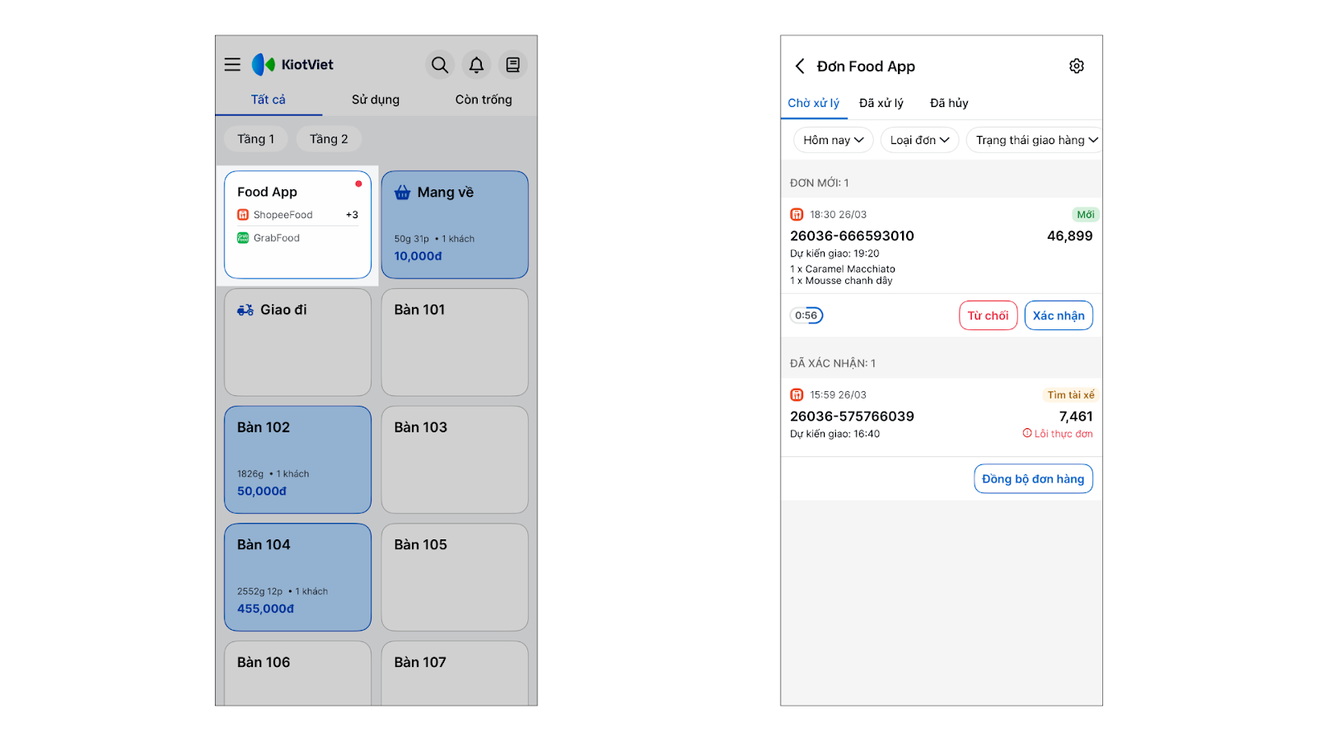Screen dimensions: 1318x741
Task: Click order number 26036-575766039
Action: click(x=852, y=417)
